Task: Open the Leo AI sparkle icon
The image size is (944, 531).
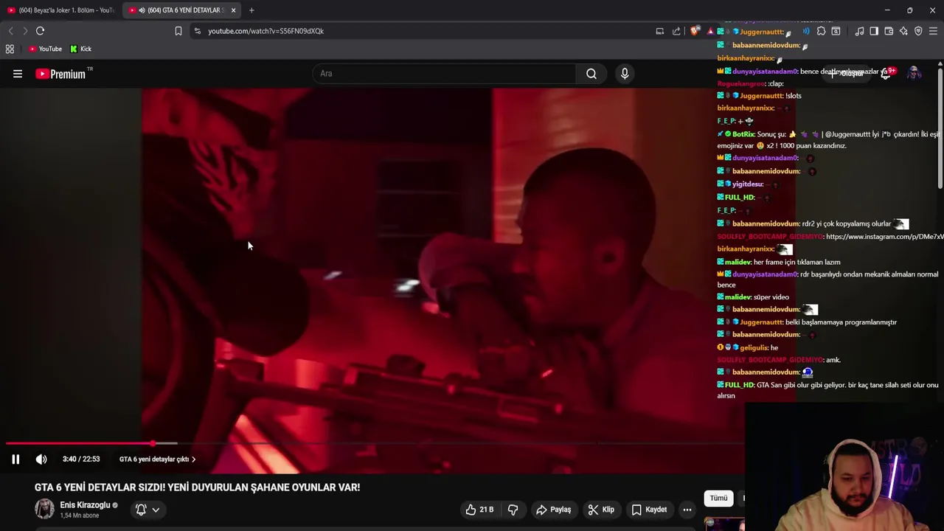Action: pyautogui.click(x=903, y=31)
